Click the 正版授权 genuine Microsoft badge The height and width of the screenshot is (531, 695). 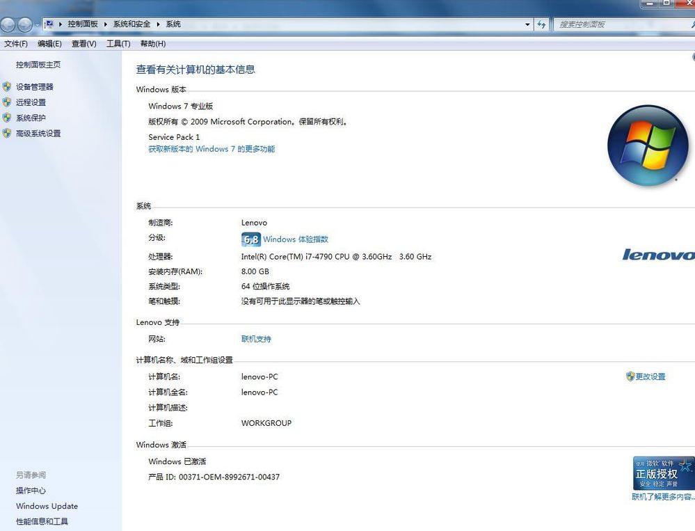tap(664, 473)
